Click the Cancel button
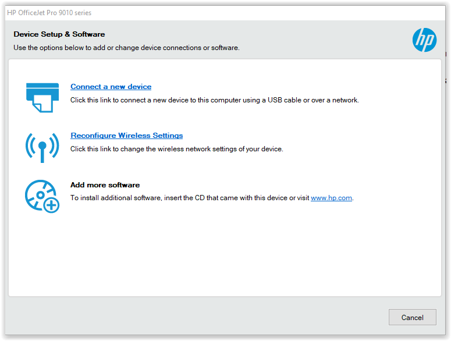Viewport: 451px width, 341px height. click(x=412, y=317)
